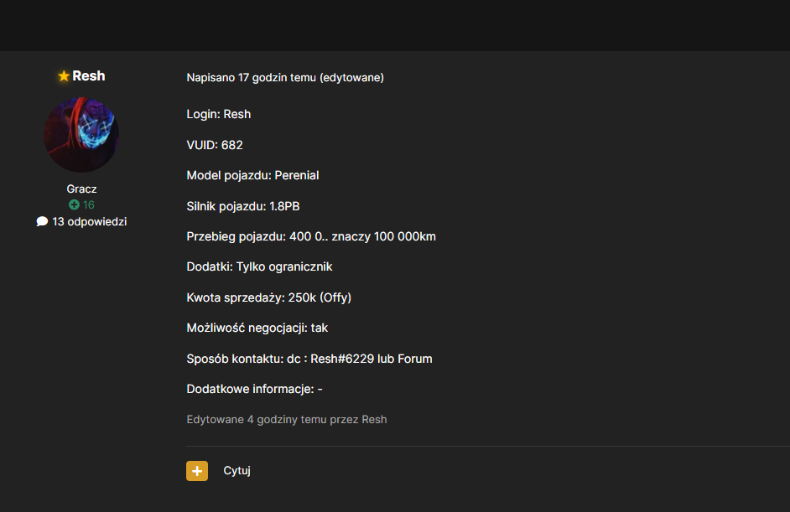Click the VUID: 682 text
The height and width of the screenshot is (512, 790).
(215, 145)
